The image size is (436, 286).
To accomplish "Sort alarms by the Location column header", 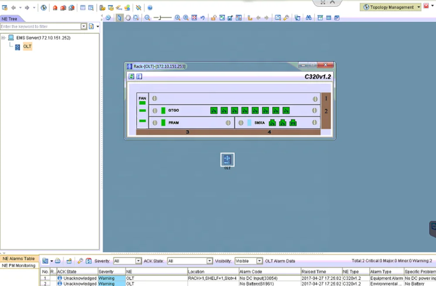I will [x=213, y=272].
